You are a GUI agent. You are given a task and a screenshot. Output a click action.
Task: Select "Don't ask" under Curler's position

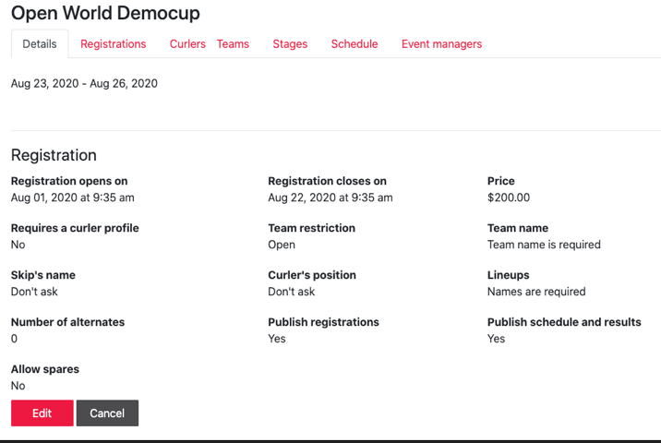[x=292, y=292]
